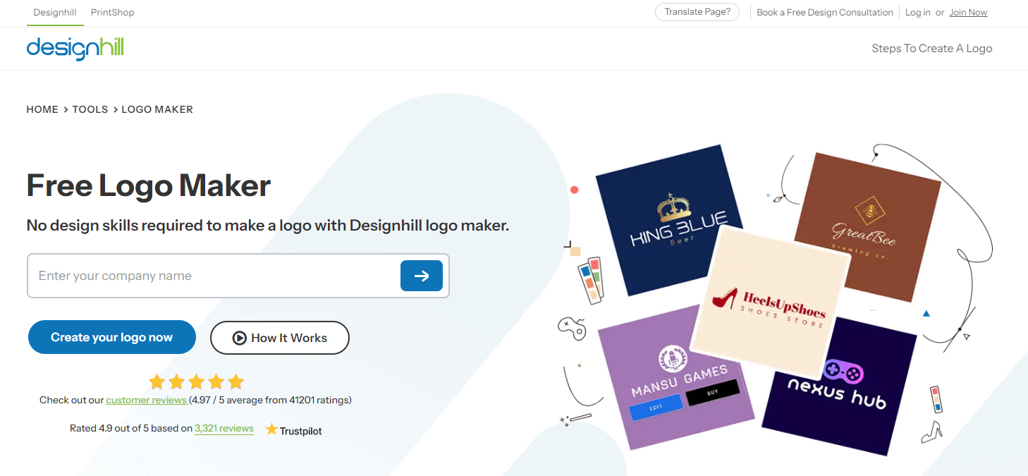1028x476 pixels.
Task: Click the five-star rating icons
Action: point(196,382)
